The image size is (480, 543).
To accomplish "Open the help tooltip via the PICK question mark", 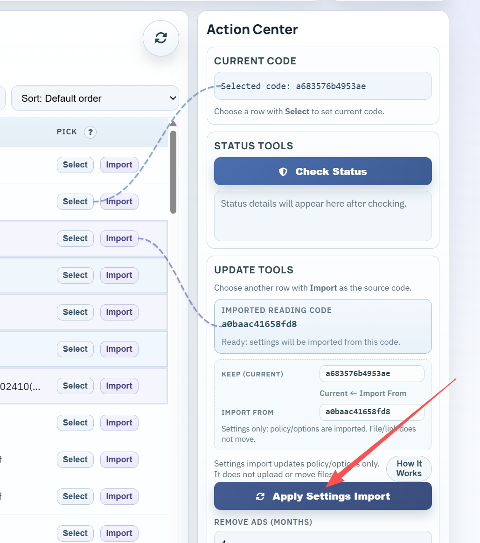I will tap(90, 132).
